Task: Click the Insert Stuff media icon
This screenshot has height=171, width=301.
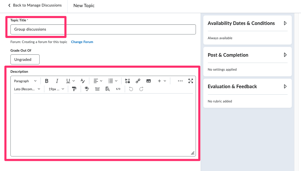Action: pos(127,81)
